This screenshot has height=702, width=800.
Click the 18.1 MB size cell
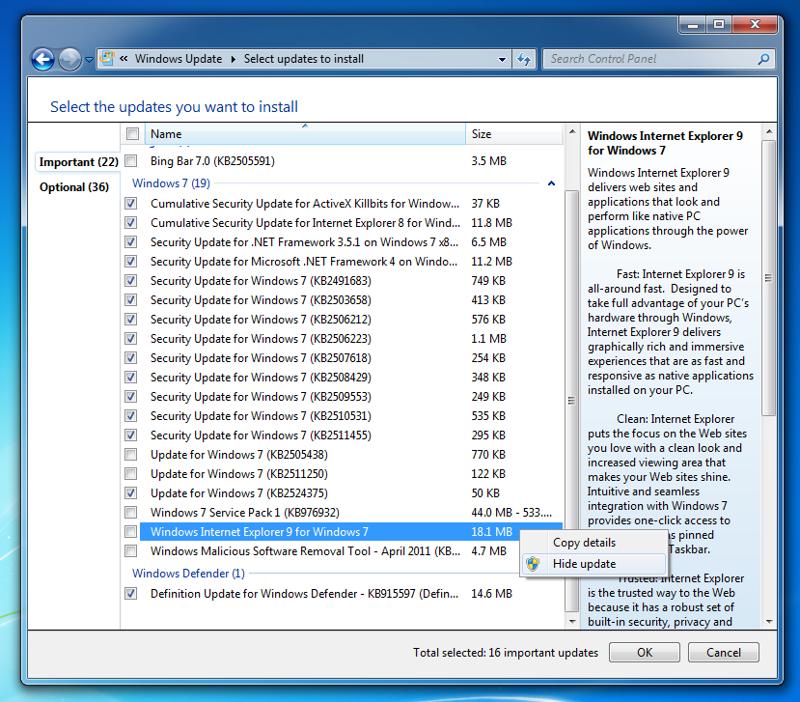(x=492, y=531)
